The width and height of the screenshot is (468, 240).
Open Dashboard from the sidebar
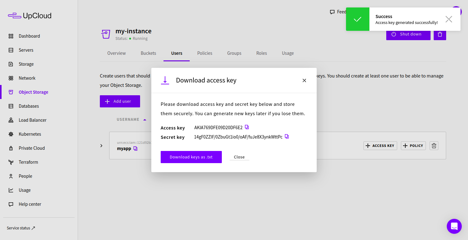coord(29,36)
